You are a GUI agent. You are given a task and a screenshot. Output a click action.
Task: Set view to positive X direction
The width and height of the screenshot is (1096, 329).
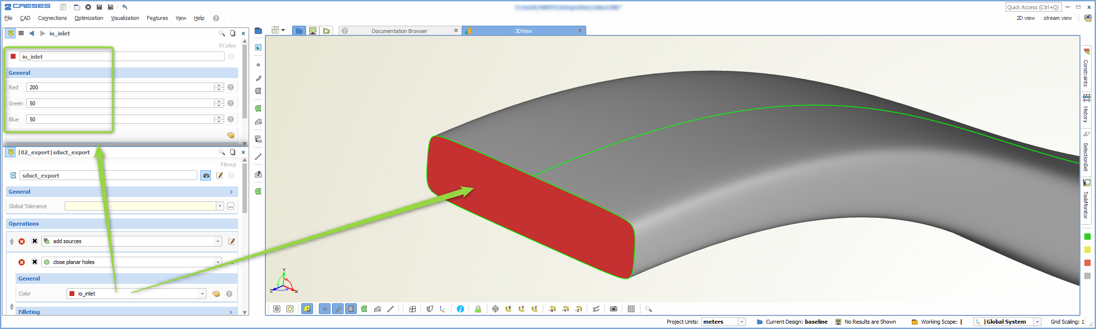(x=508, y=309)
